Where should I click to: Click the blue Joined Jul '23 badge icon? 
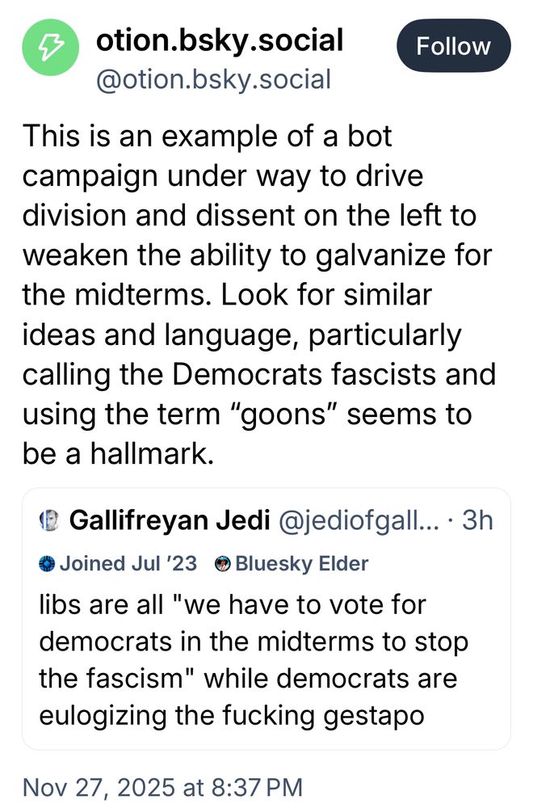click(48, 564)
